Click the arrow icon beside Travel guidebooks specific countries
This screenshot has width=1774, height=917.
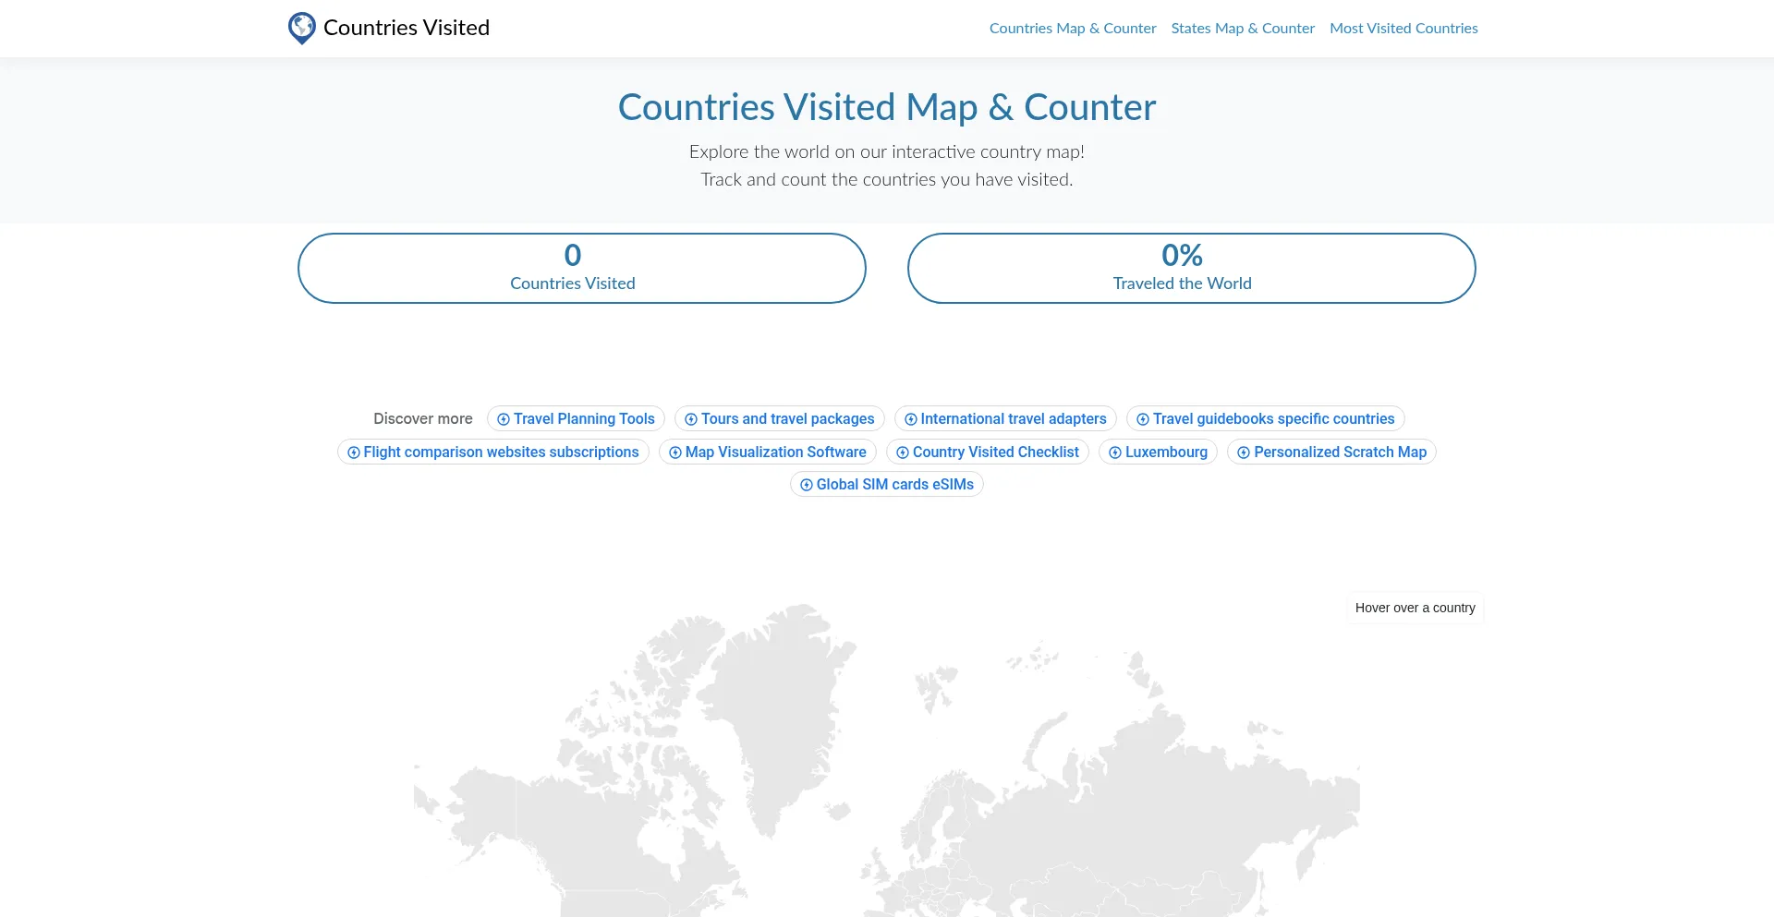1143,419
